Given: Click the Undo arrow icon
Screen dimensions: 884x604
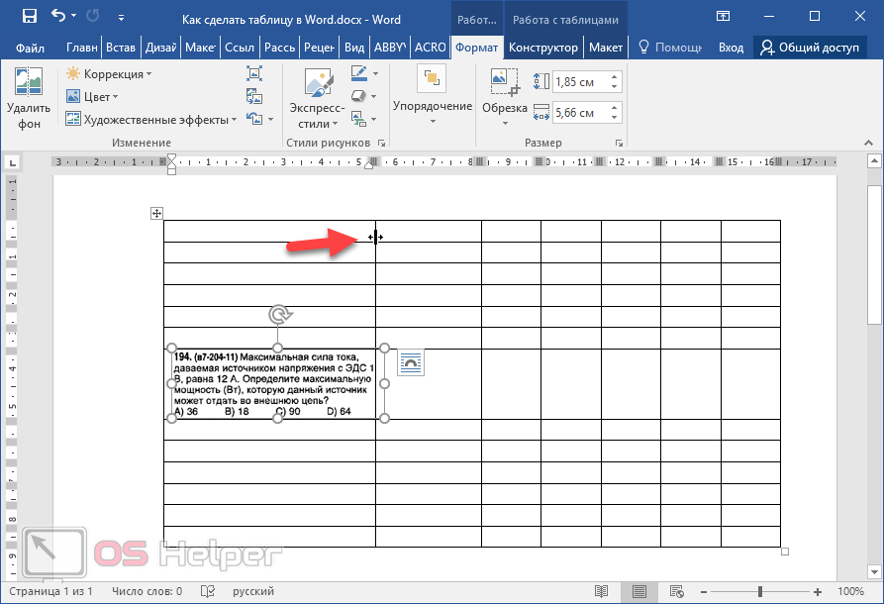Looking at the screenshot, I should click(58, 17).
